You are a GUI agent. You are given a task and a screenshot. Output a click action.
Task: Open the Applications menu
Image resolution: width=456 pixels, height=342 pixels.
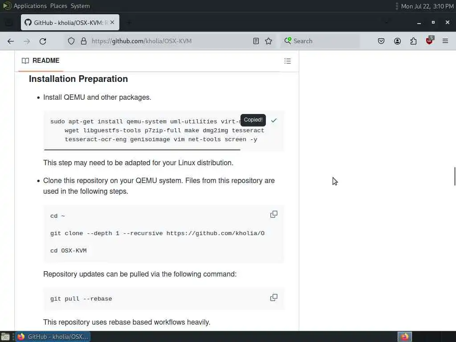tap(30, 6)
